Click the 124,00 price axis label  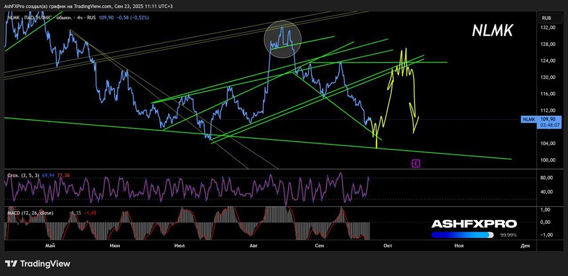[547, 61]
